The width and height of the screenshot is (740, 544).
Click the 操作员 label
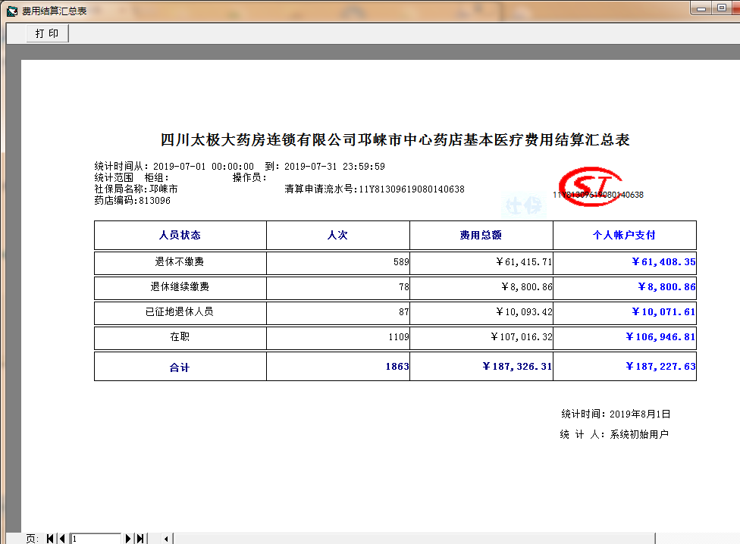coord(249,178)
